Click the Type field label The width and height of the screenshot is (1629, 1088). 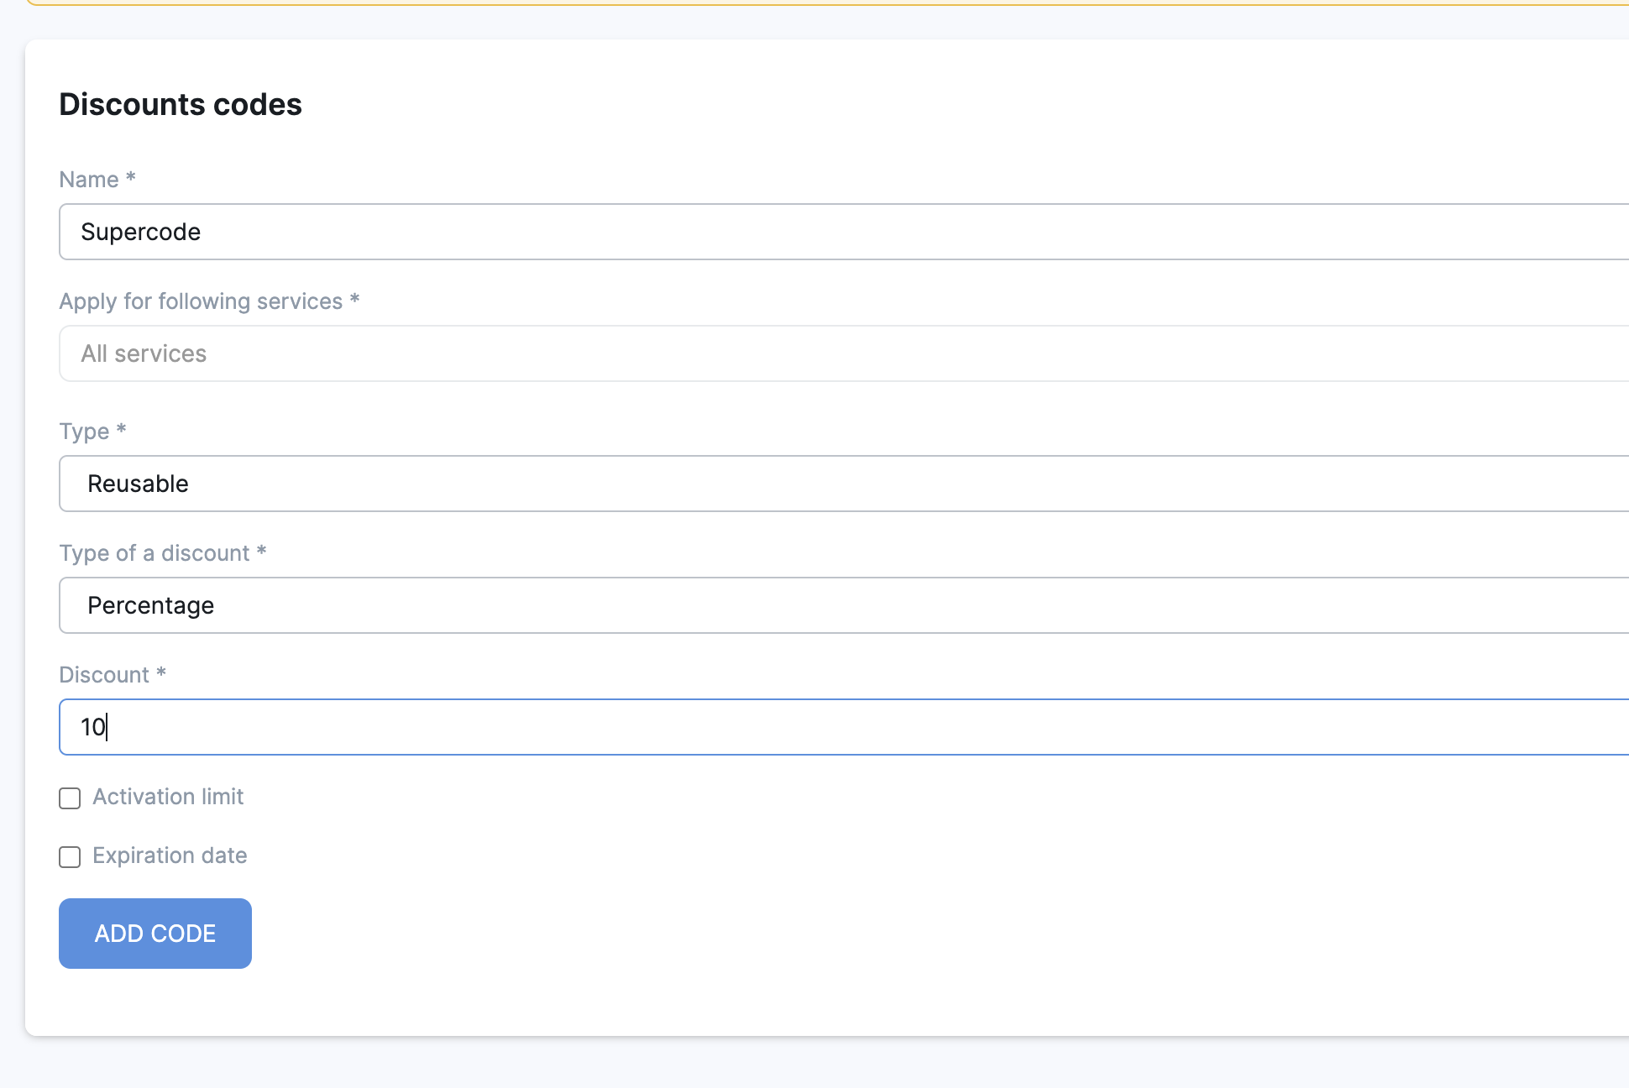(x=84, y=432)
